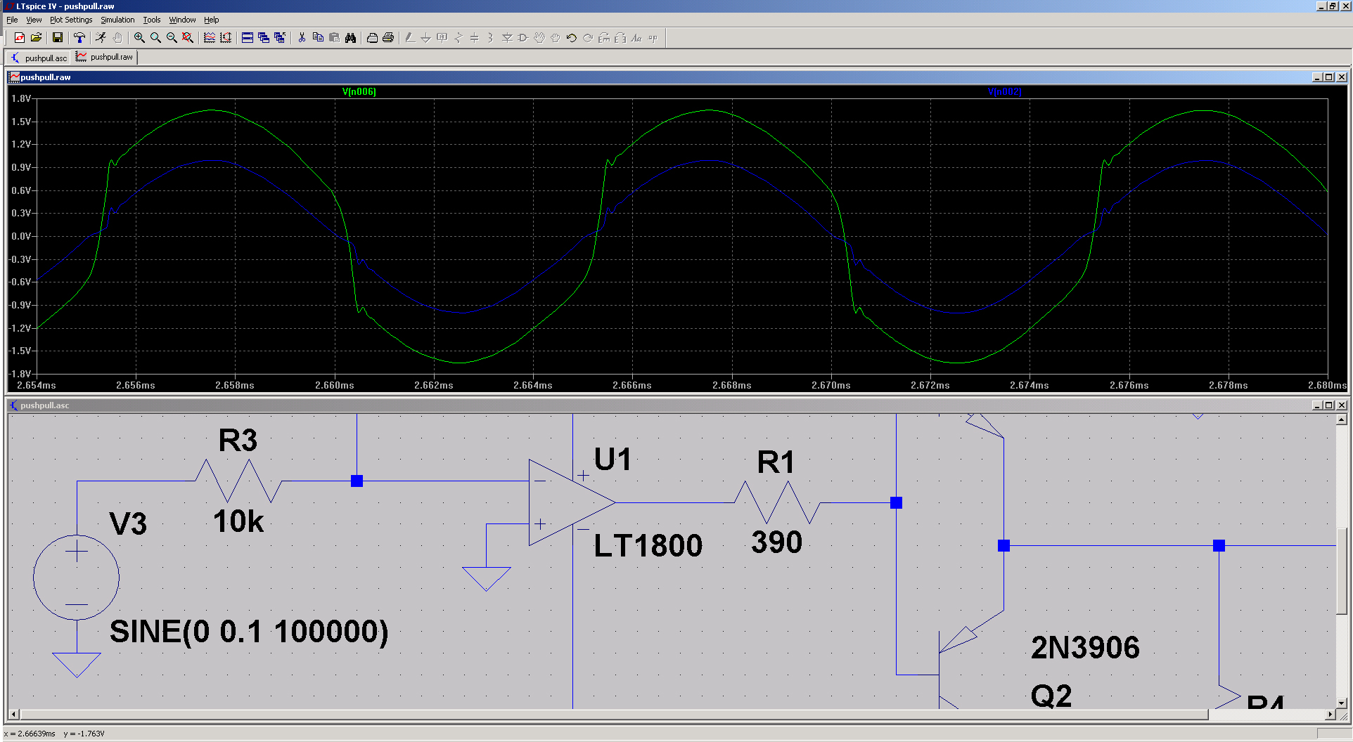This screenshot has height=742, width=1353.
Task: Select the Cut scissors tool
Action: (x=302, y=38)
